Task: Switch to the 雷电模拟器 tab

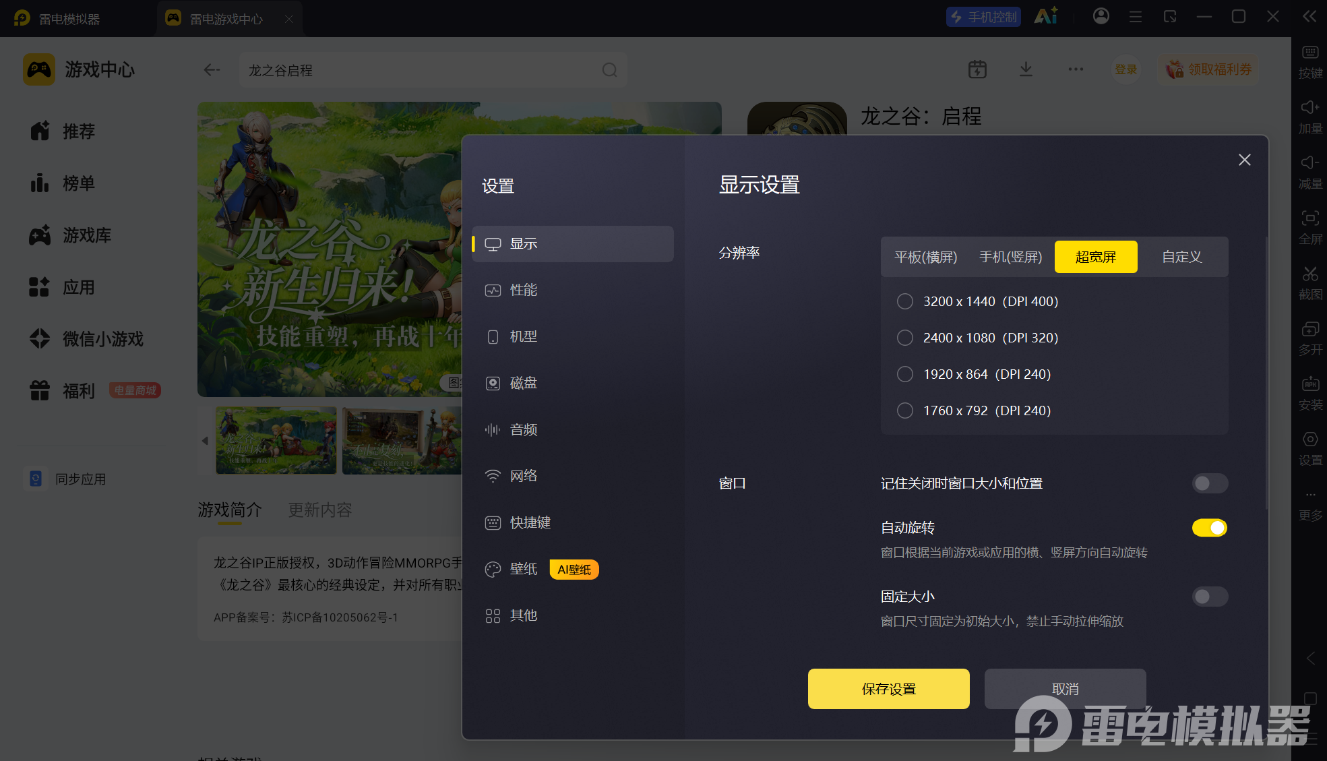Action: coord(58,18)
